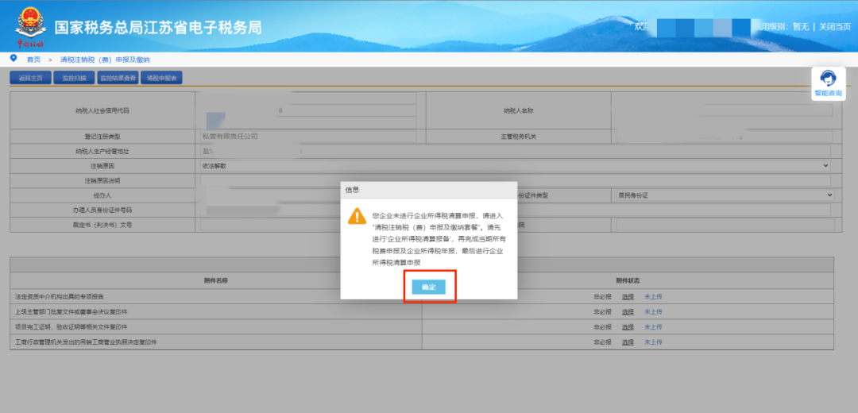Screen dimensions: 858x413
Task: Click the 裁定书（判决书）文号 label
Action: click(102, 224)
